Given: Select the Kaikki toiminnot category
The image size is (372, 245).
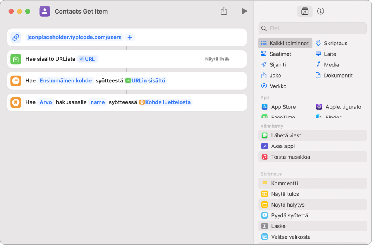Looking at the screenshot, I should coord(285,43).
